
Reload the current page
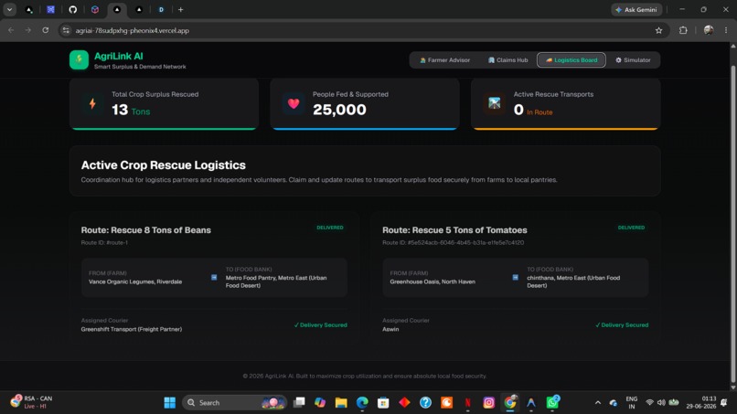46,30
